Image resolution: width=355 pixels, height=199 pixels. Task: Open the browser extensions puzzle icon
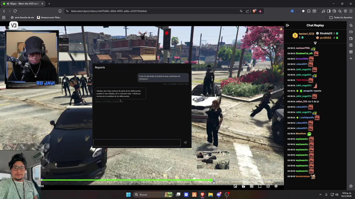pyautogui.click(x=309, y=11)
